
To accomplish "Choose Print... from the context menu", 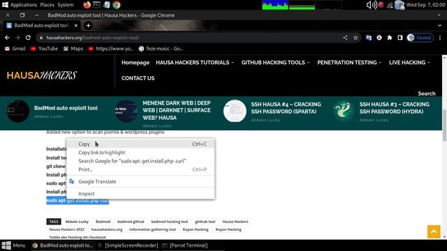I will click(x=140, y=169).
